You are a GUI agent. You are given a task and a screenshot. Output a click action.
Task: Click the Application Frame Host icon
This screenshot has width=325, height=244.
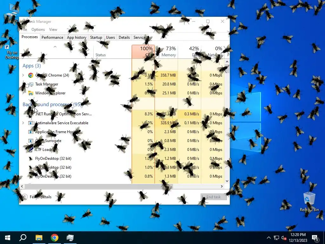coord(31,132)
